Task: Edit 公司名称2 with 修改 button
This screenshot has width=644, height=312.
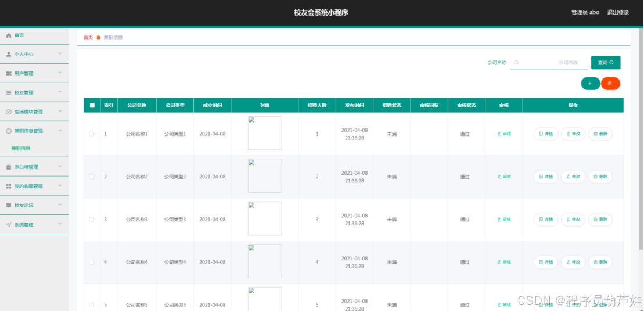Action: click(573, 177)
